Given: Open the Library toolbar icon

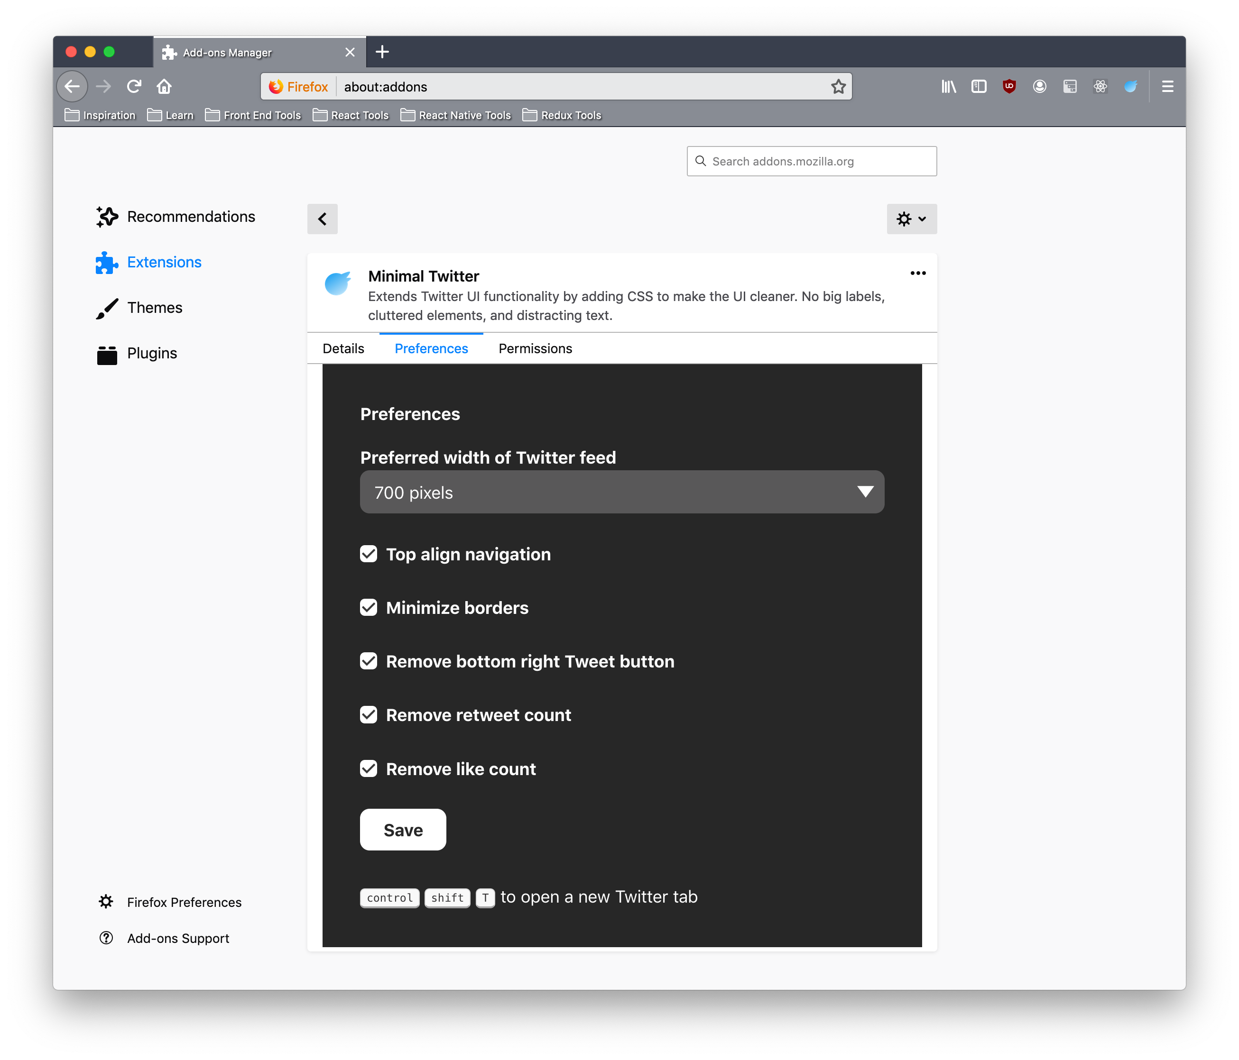Looking at the screenshot, I should (948, 87).
